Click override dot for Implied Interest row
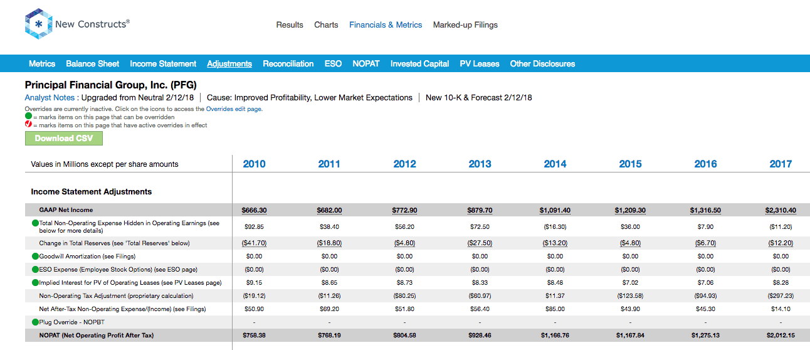 click(x=35, y=282)
